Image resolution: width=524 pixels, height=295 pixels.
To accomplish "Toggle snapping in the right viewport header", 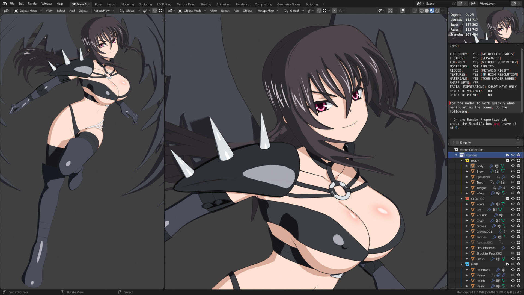I will click(319, 11).
